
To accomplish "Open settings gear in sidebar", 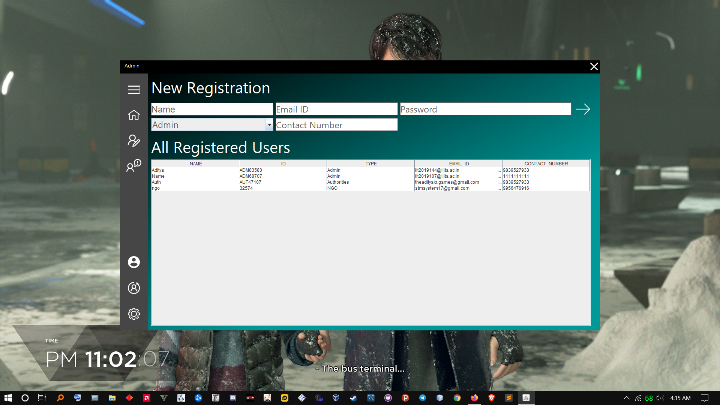I will pyautogui.click(x=133, y=314).
